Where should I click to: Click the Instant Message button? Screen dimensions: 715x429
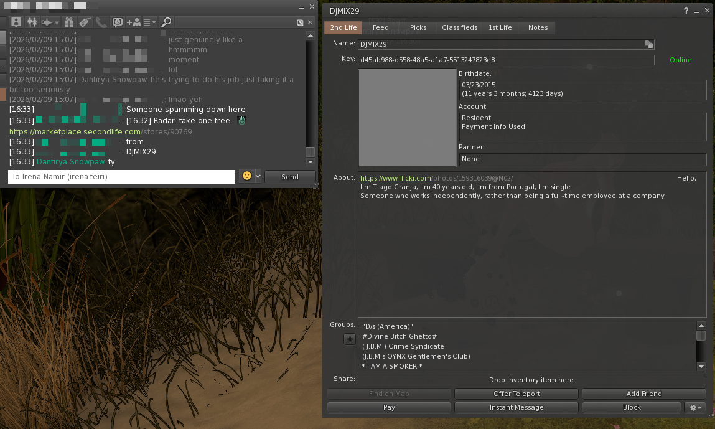[x=516, y=407]
